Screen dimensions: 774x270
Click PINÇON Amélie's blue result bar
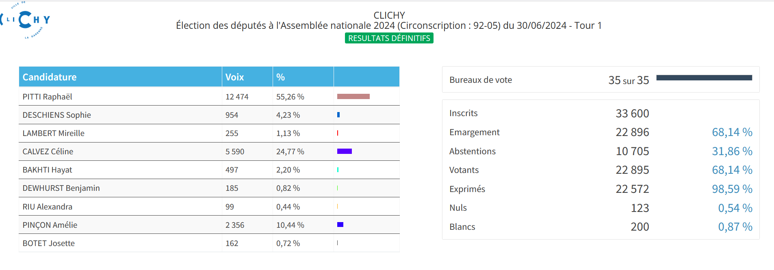[340, 225]
